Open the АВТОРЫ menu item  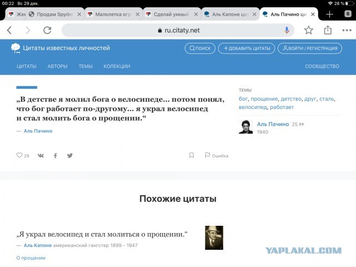[57, 66]
